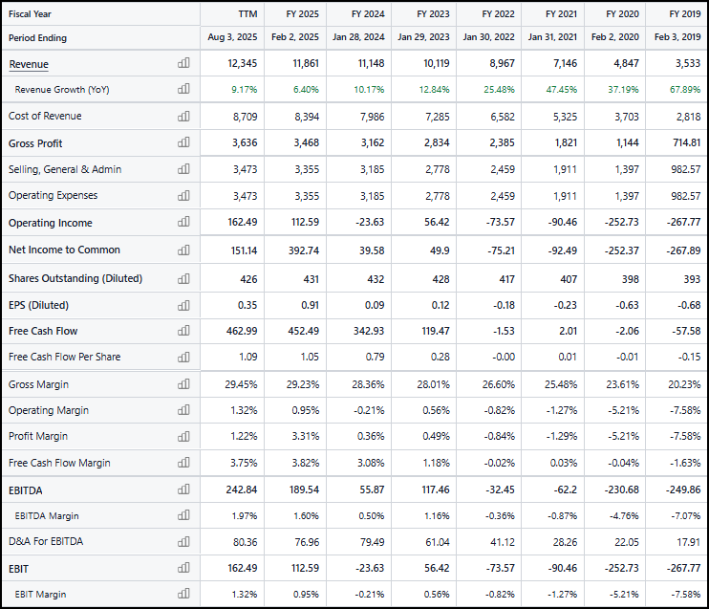Select the FY 2021 column header
The height and width of the screenshot is (609, 709).
(x=561, y=14)
